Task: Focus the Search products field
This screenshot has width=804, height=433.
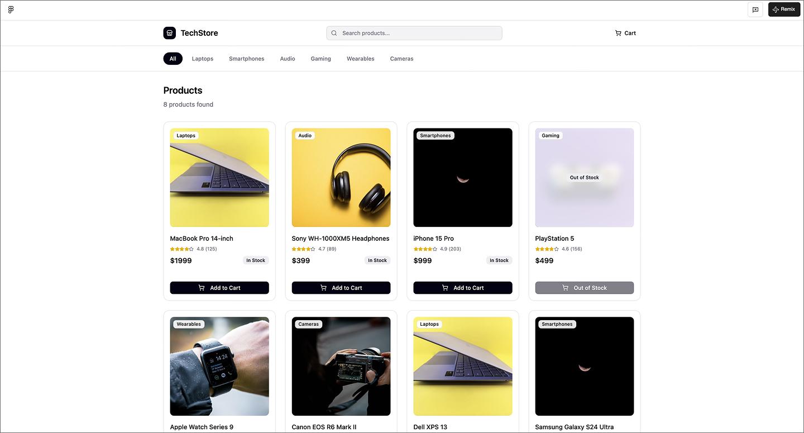Action: point(414,33)
